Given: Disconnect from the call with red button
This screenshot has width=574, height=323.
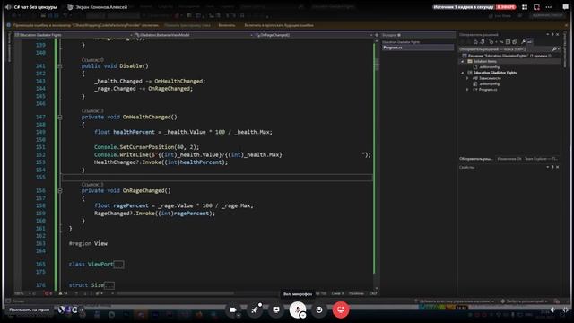Looking at the screenshot, I should 341,310.
